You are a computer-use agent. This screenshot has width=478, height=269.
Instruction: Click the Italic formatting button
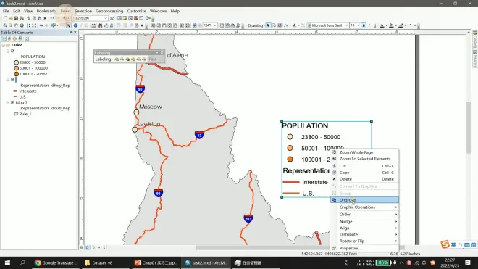369,25
